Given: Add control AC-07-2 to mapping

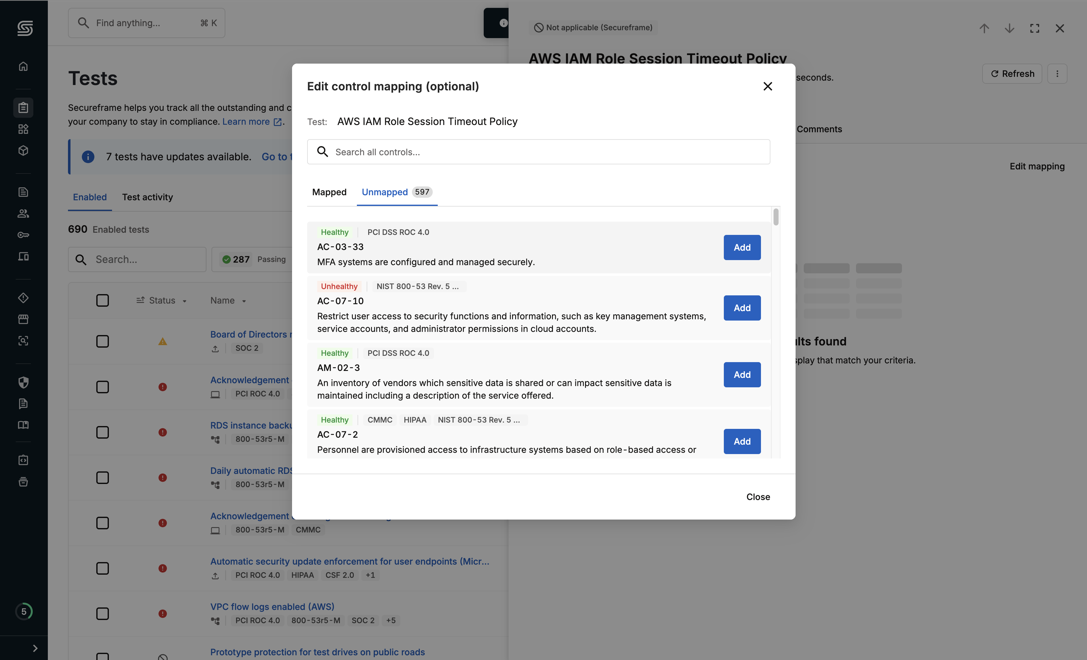Looking at the screenshot, I should [x=742, y=441].
